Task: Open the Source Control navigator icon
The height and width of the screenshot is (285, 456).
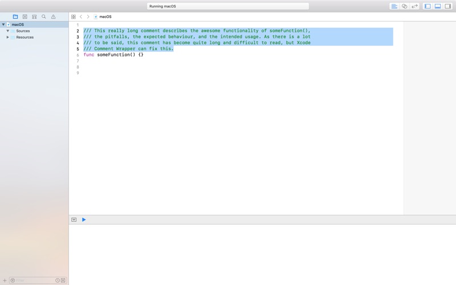Action: [x=25, y=17]
